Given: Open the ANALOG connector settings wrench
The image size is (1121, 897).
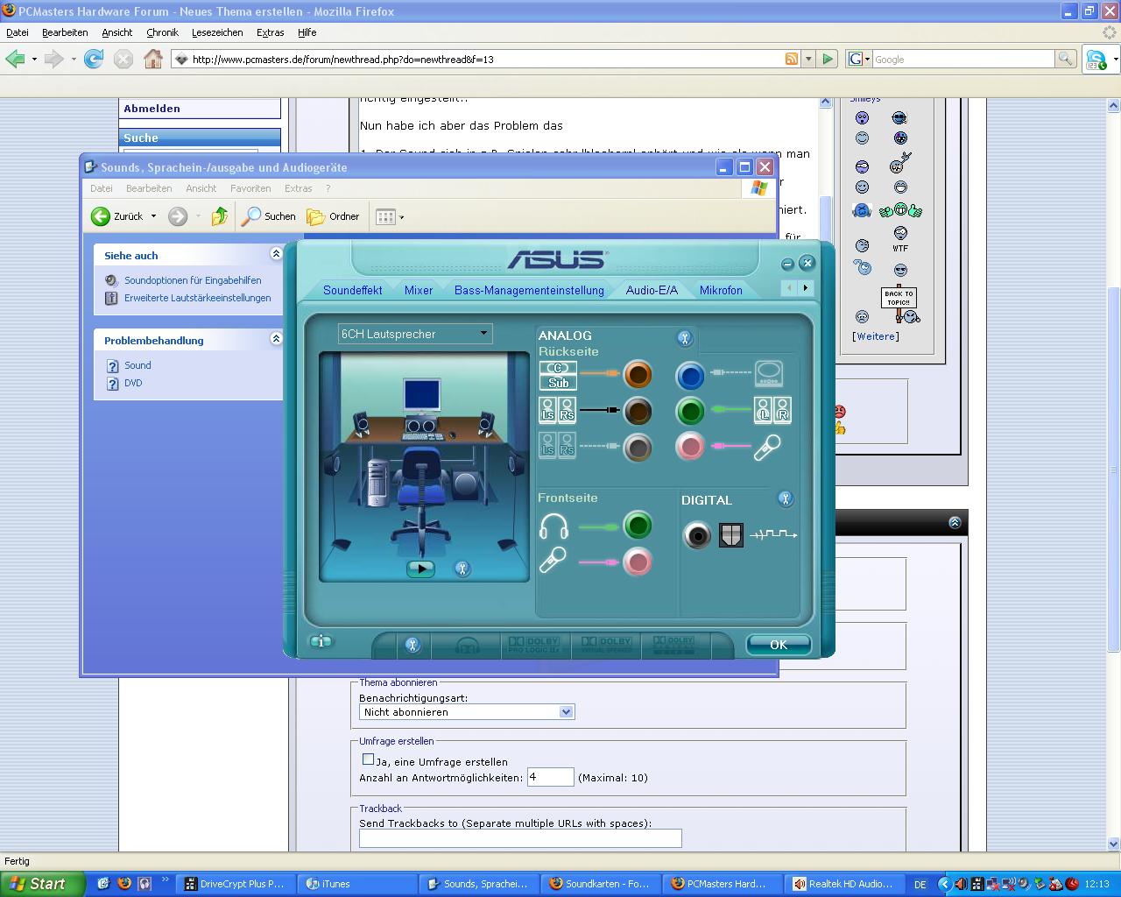Looking at the screenshot, I should (x=685, y=338).
